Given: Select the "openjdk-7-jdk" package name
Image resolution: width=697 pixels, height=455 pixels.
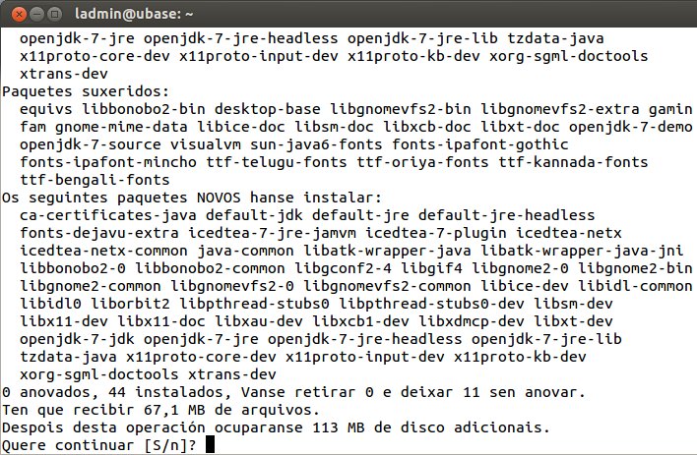Looking at the screenshot, I should [77, 339].
